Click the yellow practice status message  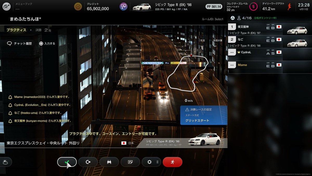click(113, 133)
